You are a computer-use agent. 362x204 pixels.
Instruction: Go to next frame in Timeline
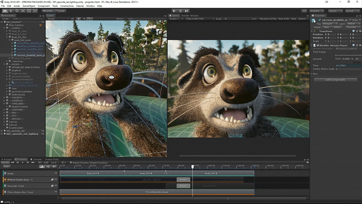coord(28,162)
